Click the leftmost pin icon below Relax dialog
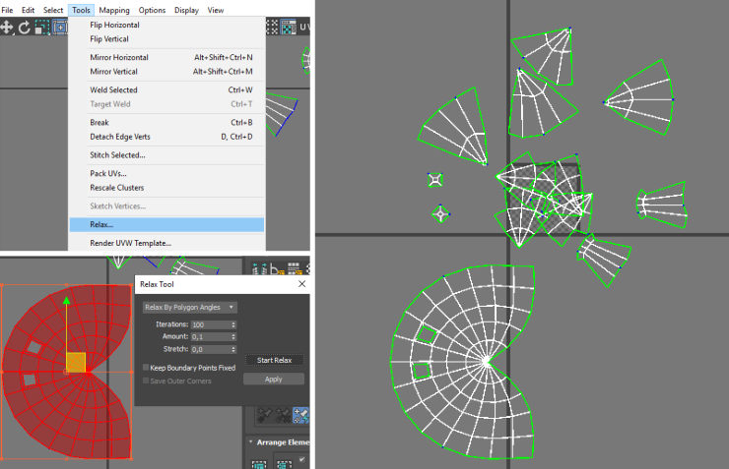The image size is (729, 469). pyautogui.click(x=263, y=416)
